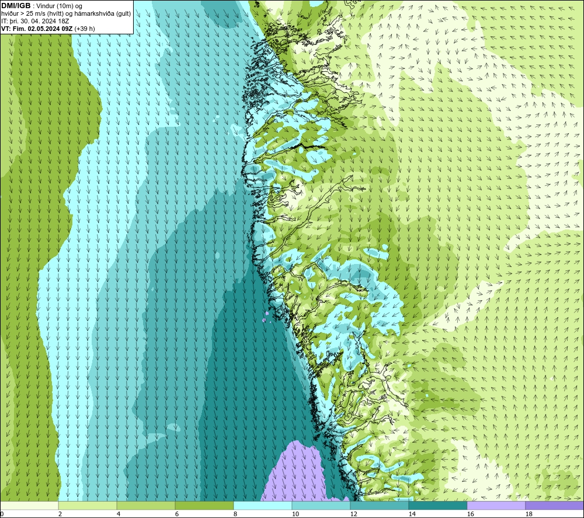Click the olive green 6–8 m/s legend swatch
Screen dimensions: 584x518
click(204, 505)
